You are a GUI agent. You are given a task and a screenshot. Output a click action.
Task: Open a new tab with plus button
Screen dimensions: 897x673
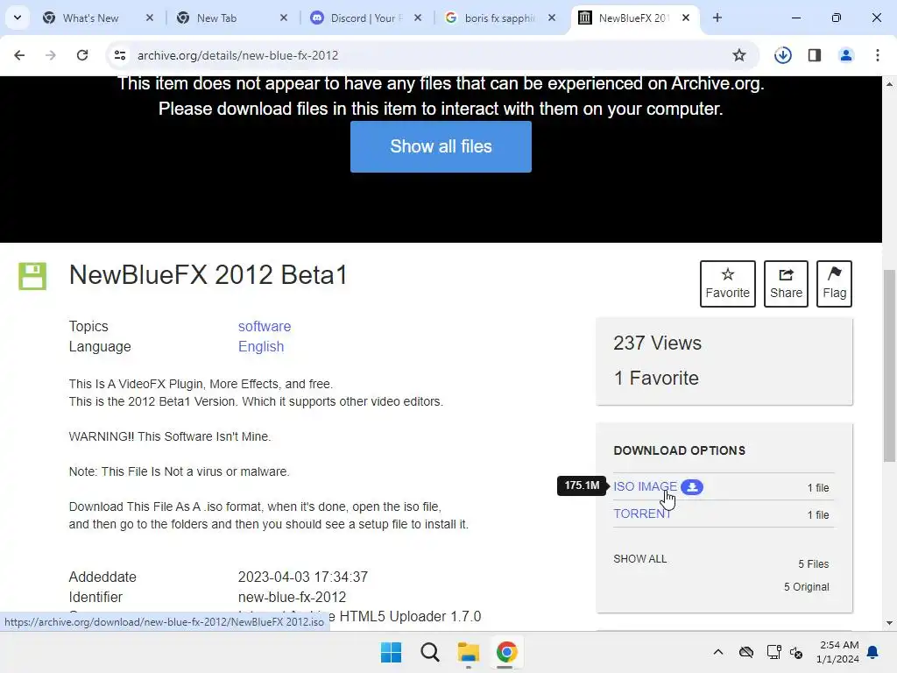pos(717,18)
